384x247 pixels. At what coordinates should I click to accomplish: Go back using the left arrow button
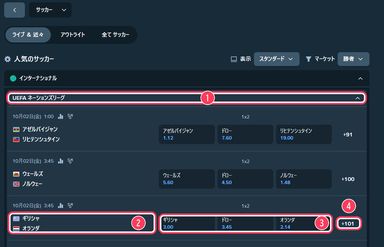point(15,10)
